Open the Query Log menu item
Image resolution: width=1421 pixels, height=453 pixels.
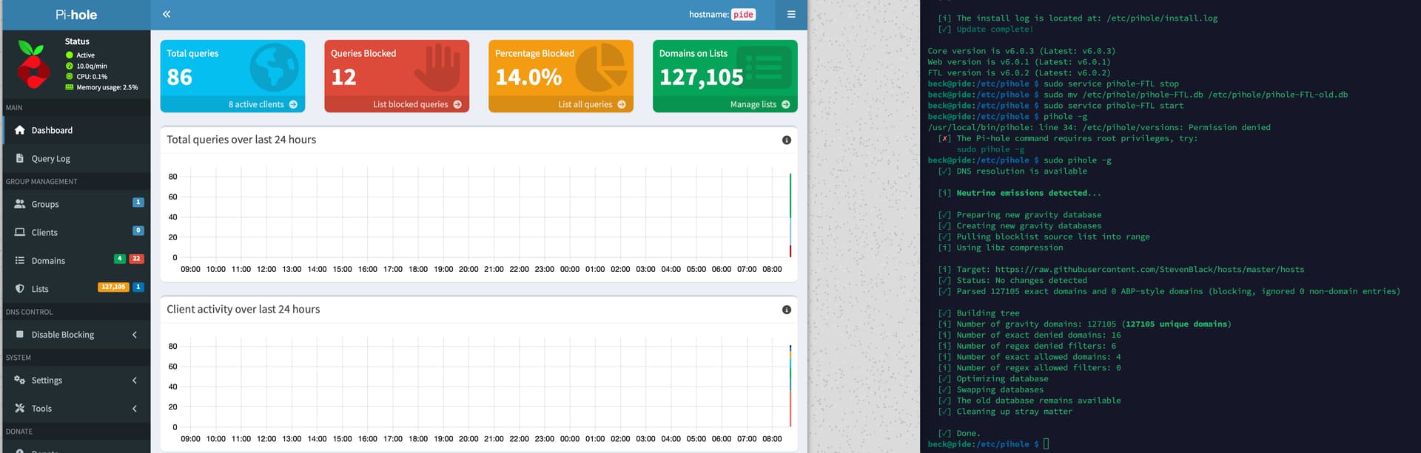coord(76,158)
